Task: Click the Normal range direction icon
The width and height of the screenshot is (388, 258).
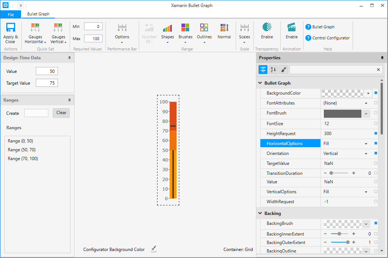Action: [225, 28]
